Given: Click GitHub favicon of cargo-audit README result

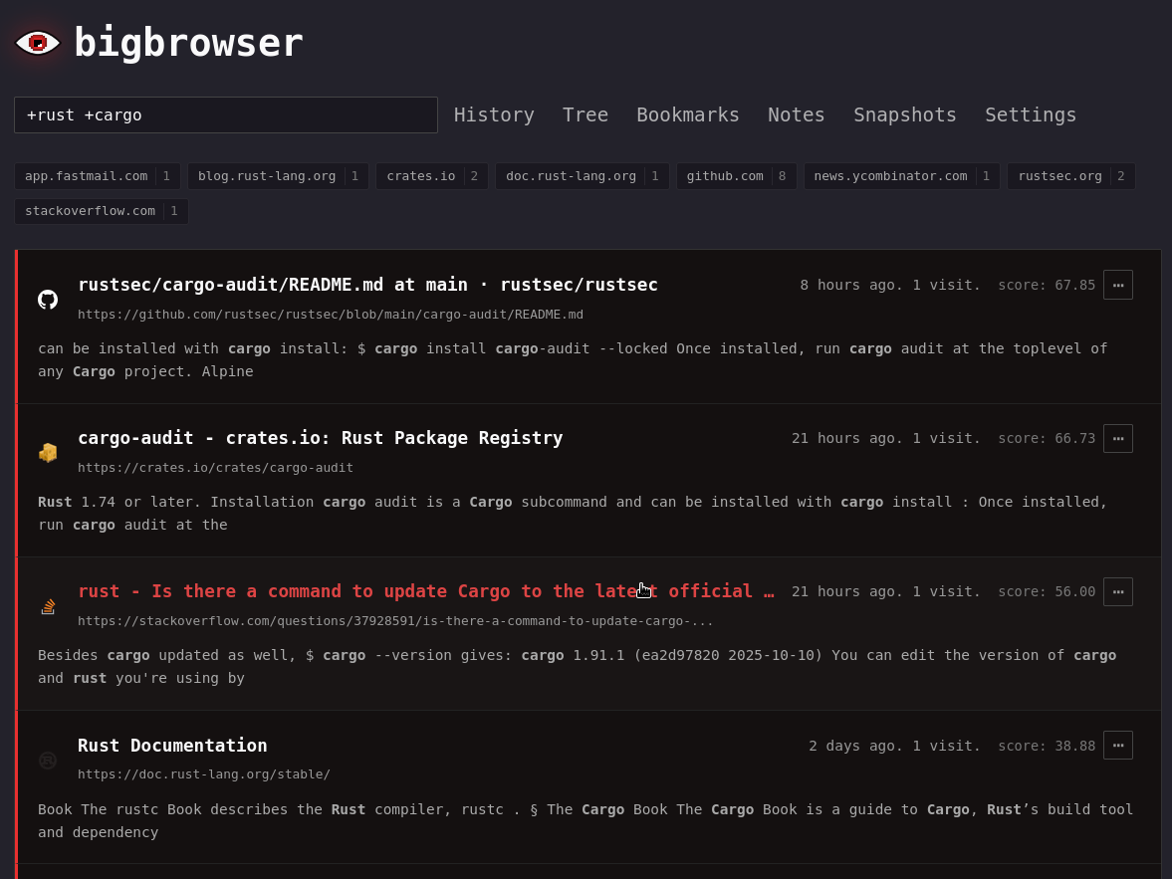Looking at the screenshot, I should (x=48, y=300).
